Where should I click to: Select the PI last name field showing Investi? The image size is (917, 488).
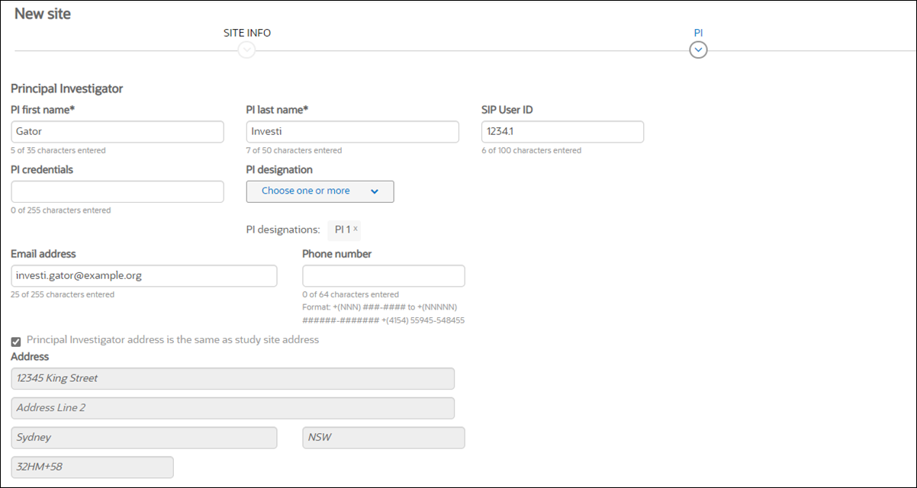point(352,131)
